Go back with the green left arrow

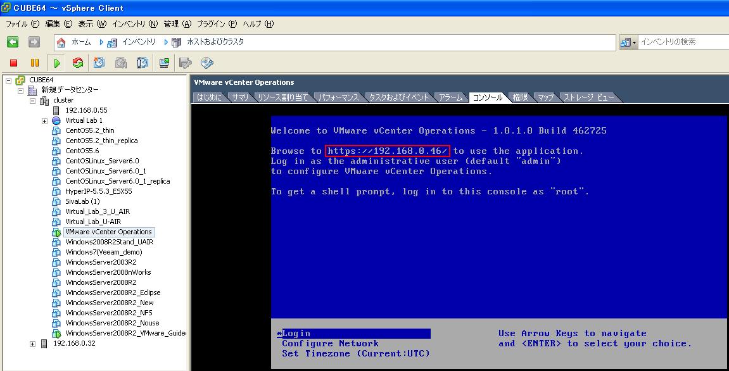pyautogui.click(x=13, y=42)
